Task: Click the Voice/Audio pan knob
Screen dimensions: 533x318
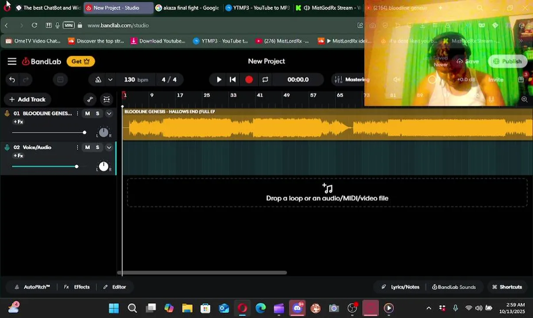Action: (x=104, y=166)
